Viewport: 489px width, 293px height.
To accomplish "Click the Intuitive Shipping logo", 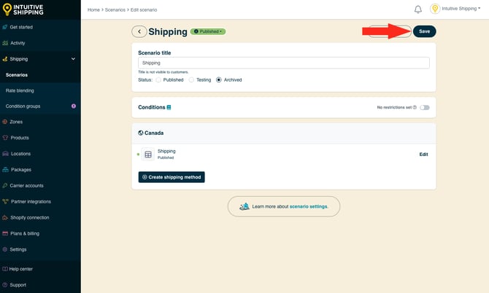I will pos(23,9).
